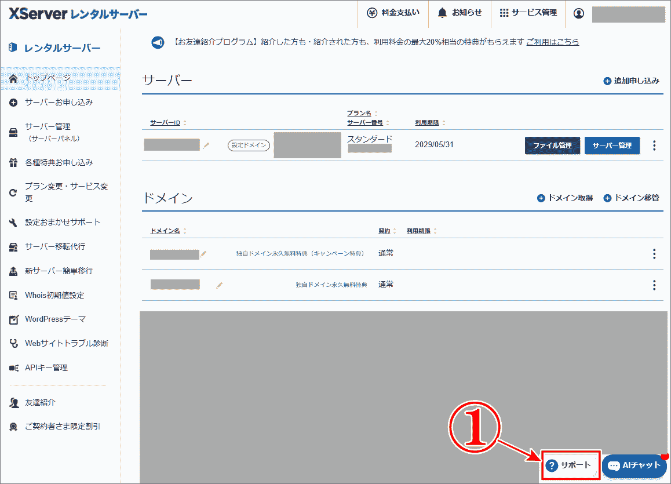This screenshot has width=671, height=484.
Task: Click the megaphone announcement icon
Action: (x=158, y=42)
